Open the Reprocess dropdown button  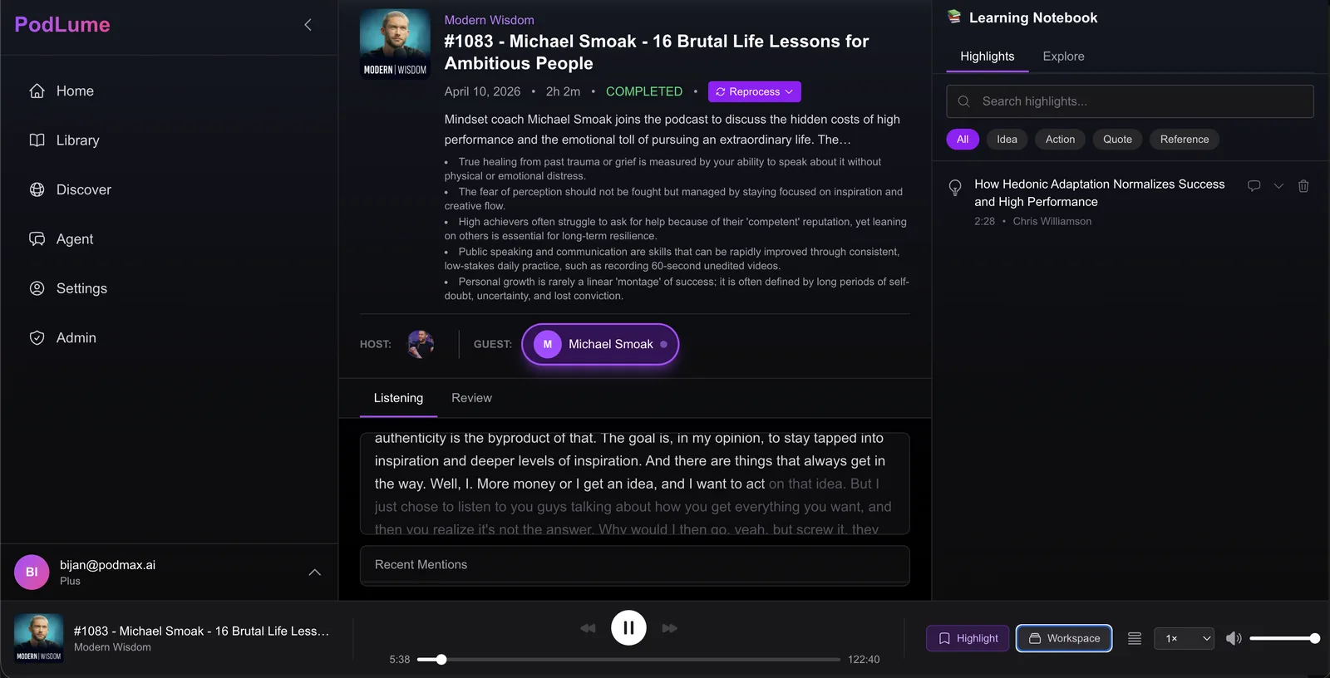click(x=754, y=91)
